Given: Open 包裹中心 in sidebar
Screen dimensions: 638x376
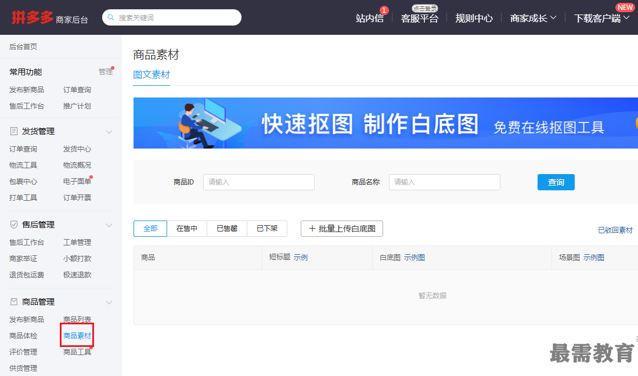Looking at the screenshot, I should (x=23, y=182).
